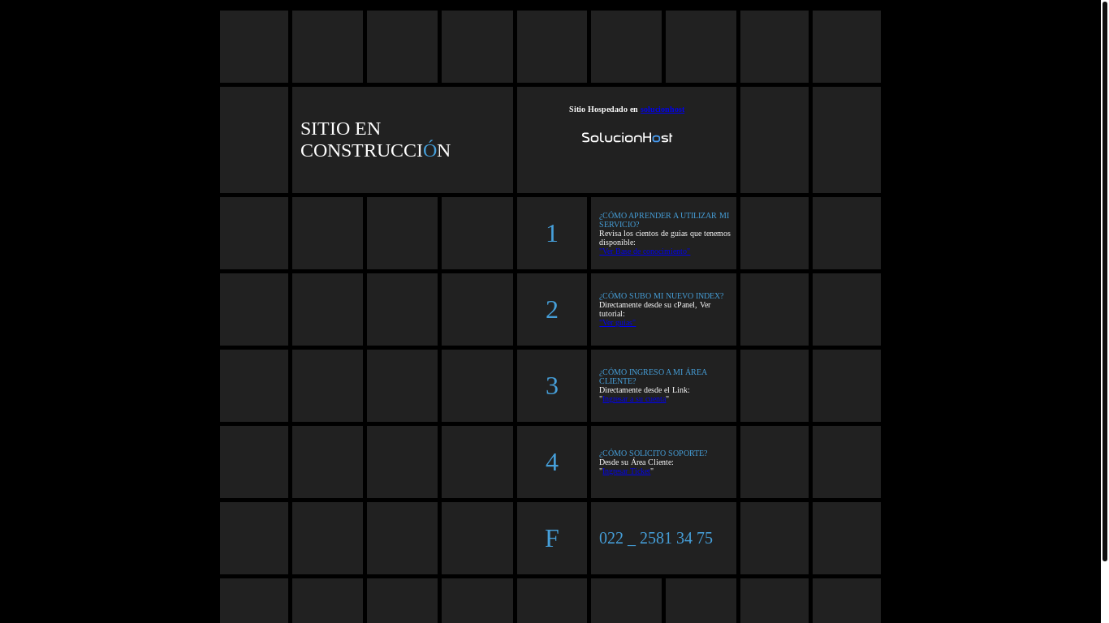Click the large letter F tile

pos(552,539)
